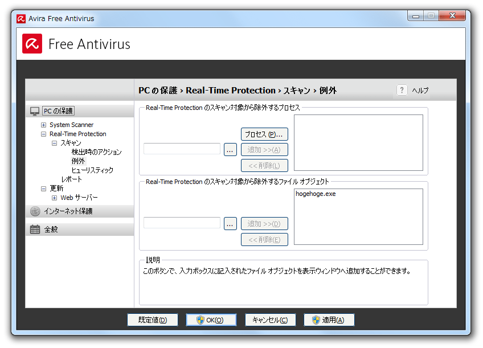Select レポート in the tree
The width and height of the screenshot is (483, 348).
pos(71,179)
